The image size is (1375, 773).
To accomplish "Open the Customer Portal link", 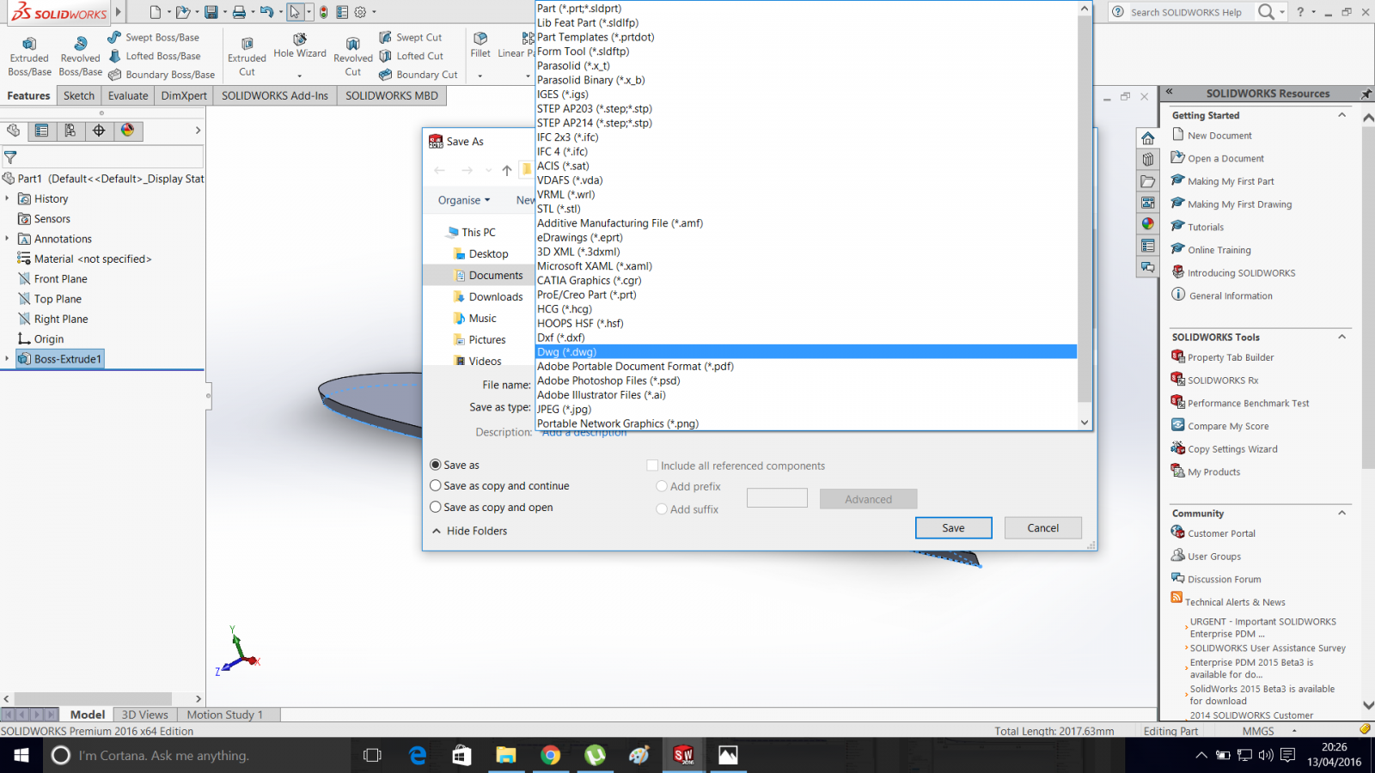I will [1221, 533].
